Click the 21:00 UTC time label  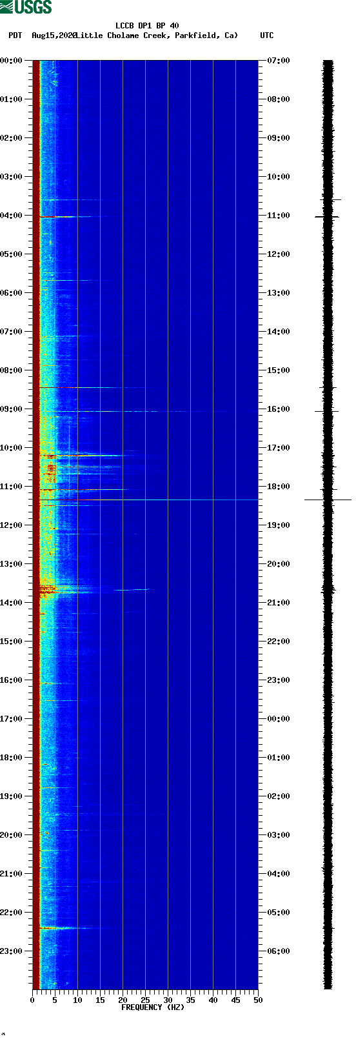pos(279,603)
